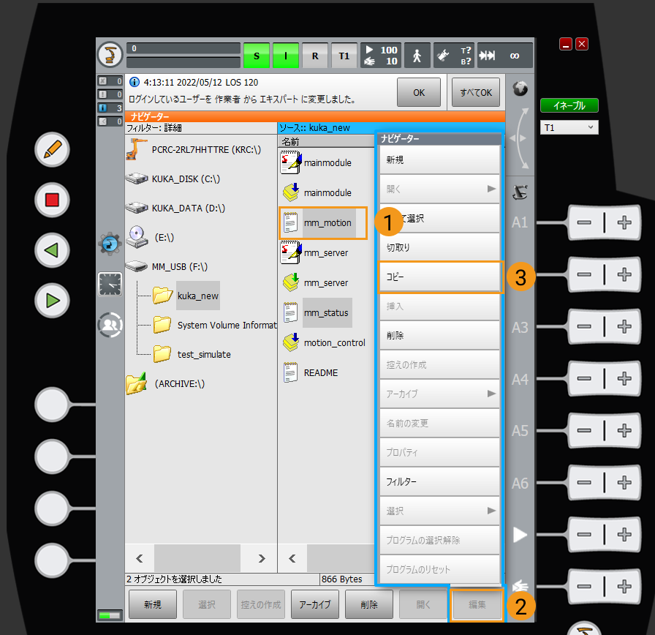Choose フィルター in the context menu

(x=439, y=481)
